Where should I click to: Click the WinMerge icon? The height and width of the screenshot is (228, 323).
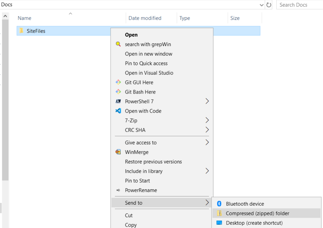(118, 152)
